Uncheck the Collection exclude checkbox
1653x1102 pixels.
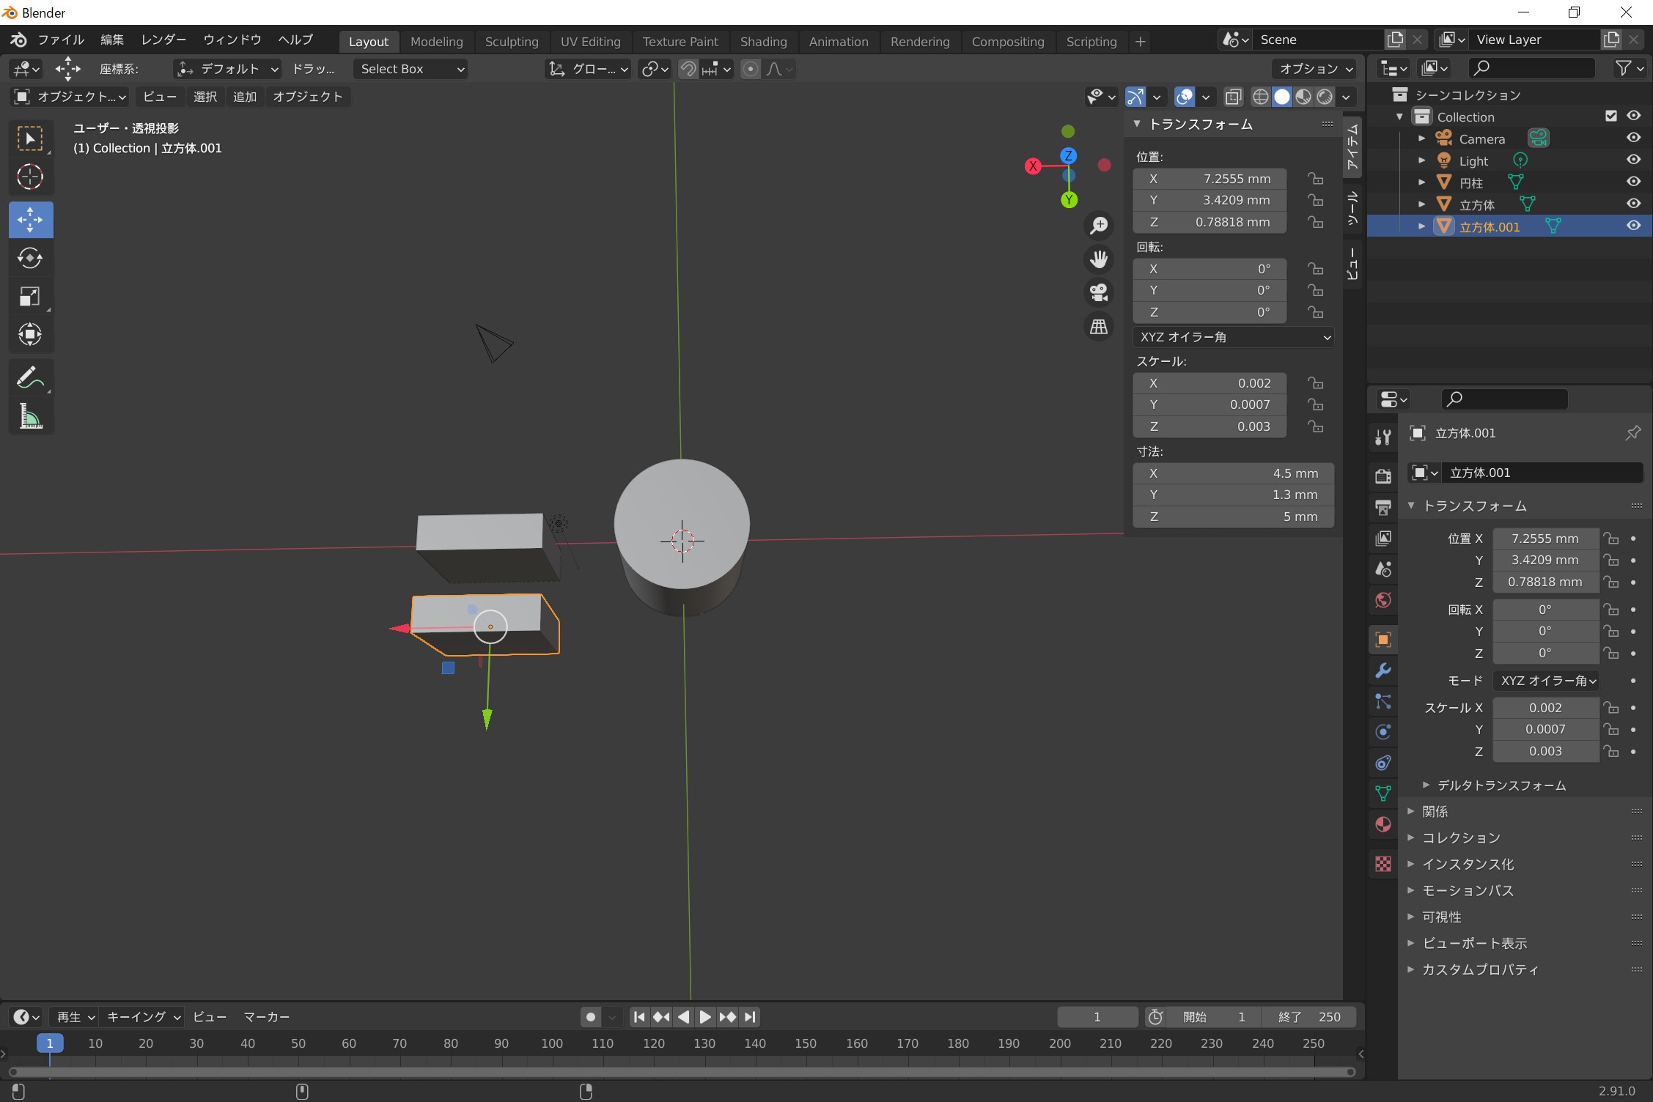[x=1611, y=116]
